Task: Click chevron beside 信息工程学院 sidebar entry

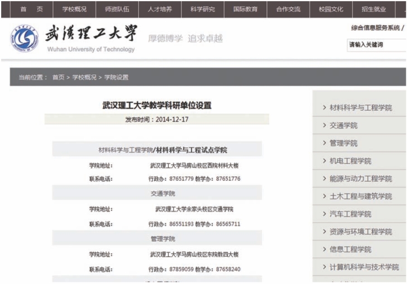Action: [324, 249]
